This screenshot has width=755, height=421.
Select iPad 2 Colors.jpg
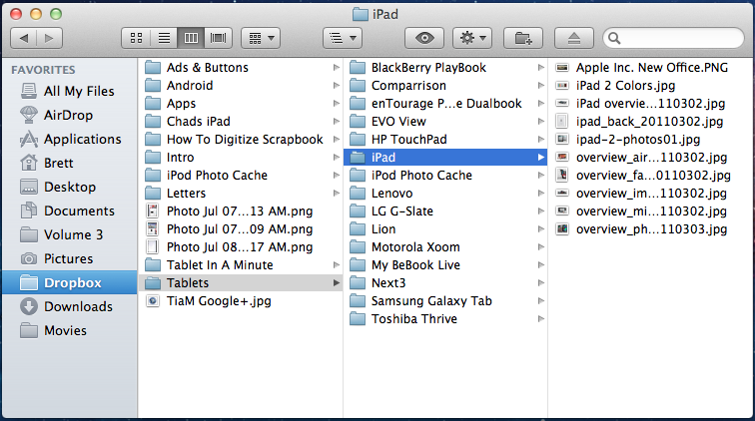coord(650,85)
